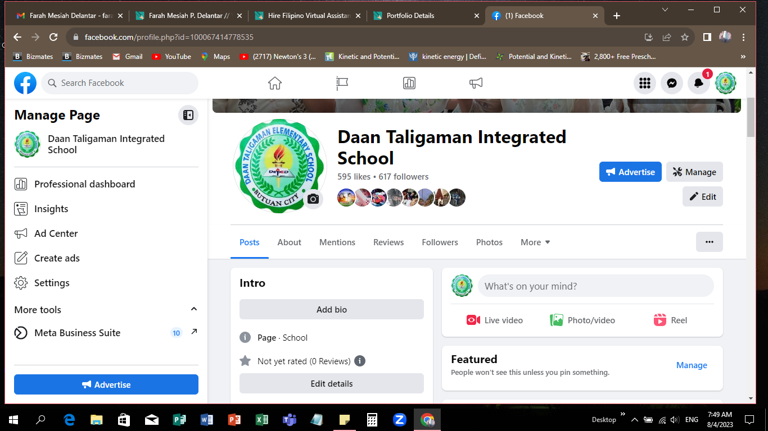The height and width of the screenshot is (431, 768).
Task: Open the Ad Center megaphone icon in top bar
Action: tap(476, 83)
